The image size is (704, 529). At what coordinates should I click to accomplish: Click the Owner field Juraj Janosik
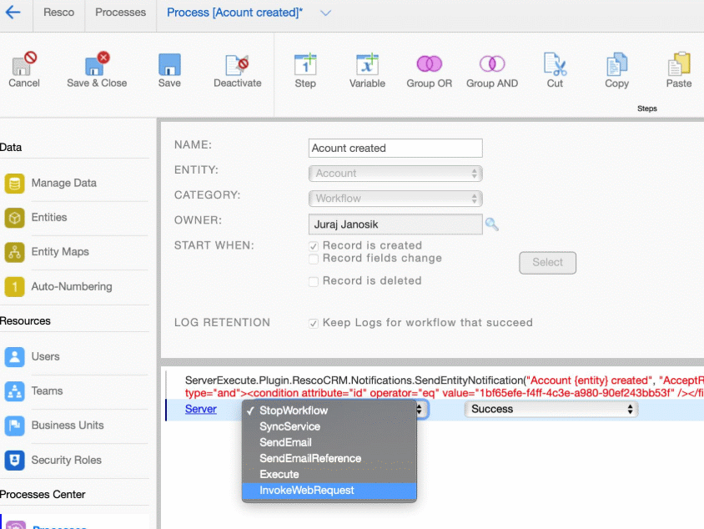(x=395, y=224)
